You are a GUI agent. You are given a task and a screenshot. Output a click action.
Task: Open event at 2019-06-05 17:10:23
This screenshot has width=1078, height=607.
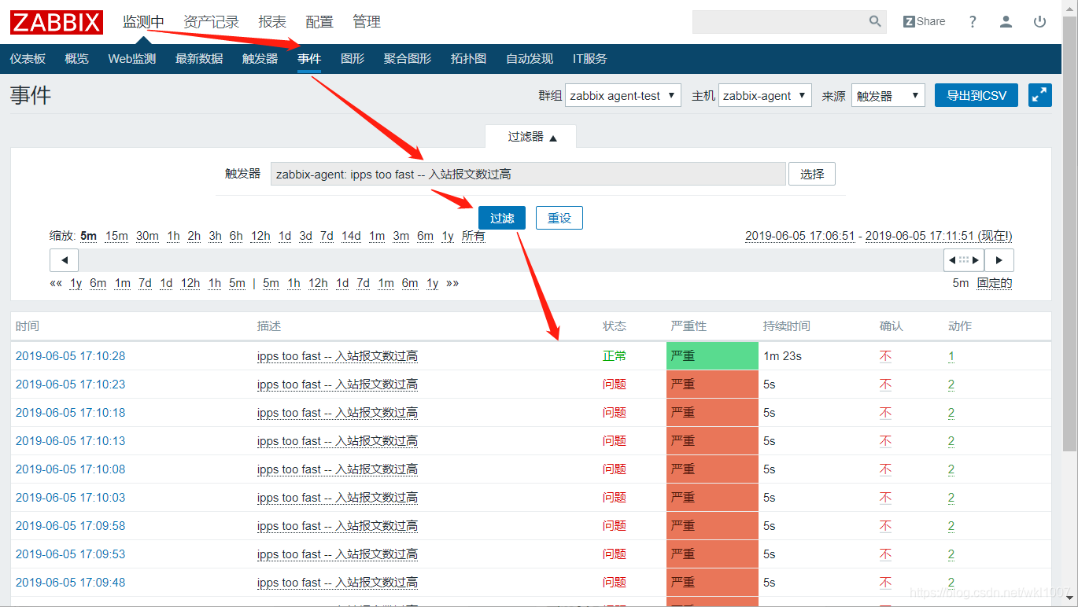(70, 384)
